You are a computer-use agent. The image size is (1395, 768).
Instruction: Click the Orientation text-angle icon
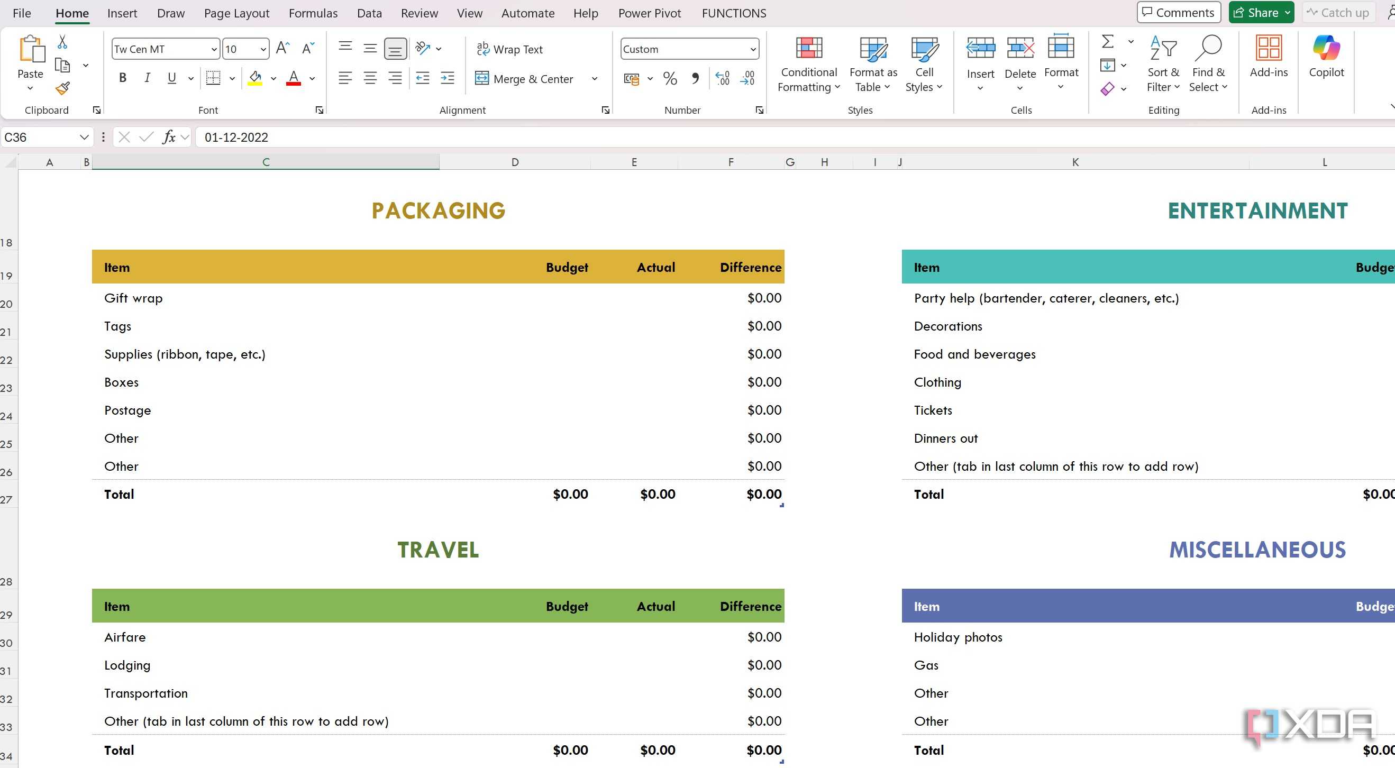click(423, 48)
